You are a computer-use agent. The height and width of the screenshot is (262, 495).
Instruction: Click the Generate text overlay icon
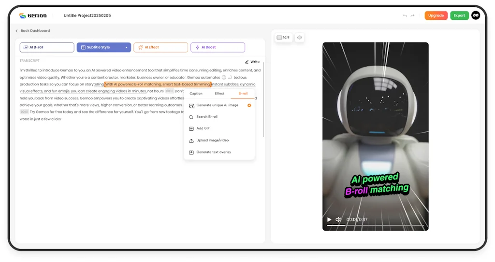click(x=191, y=152)
